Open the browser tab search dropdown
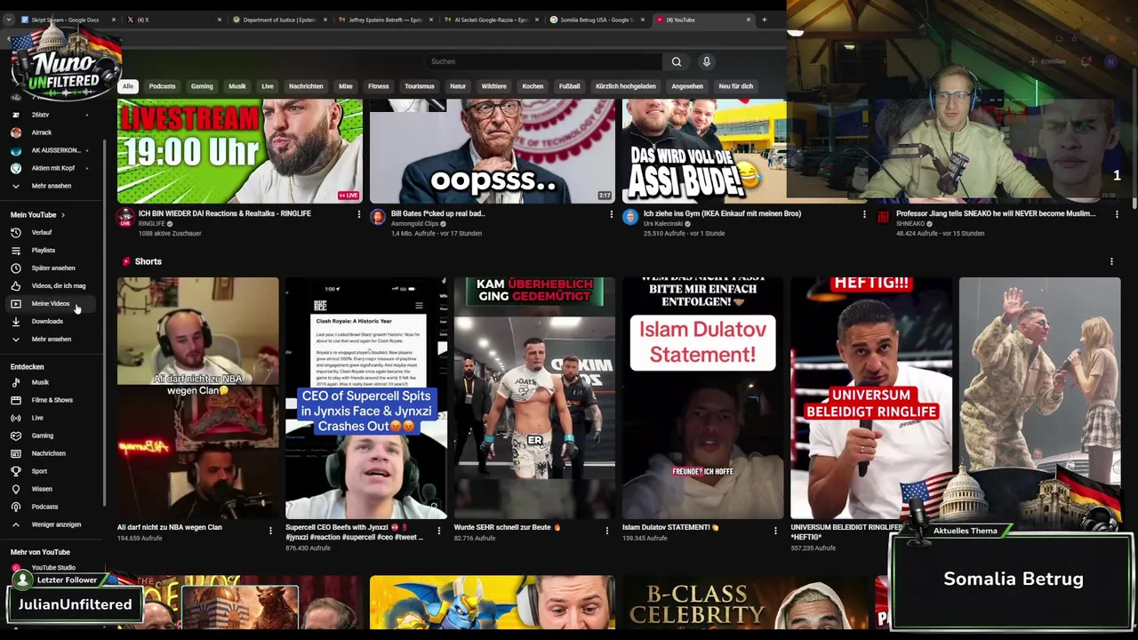The width and height of the screenshot is (1138, 640). click(8, 20)
